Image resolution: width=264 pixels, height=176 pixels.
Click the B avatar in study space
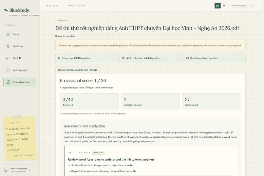pyautogui.click(x=6, y=170)
